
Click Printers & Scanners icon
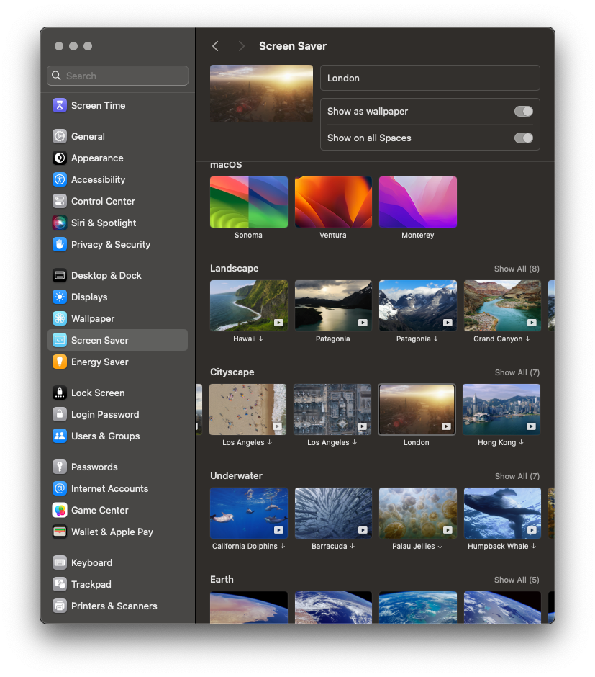click(60, 606)
